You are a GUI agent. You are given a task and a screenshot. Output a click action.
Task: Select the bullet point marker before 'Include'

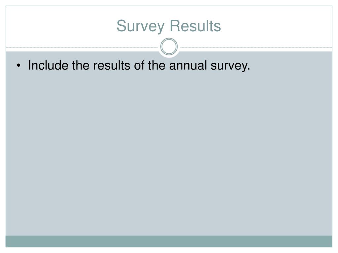coord(19,66)
